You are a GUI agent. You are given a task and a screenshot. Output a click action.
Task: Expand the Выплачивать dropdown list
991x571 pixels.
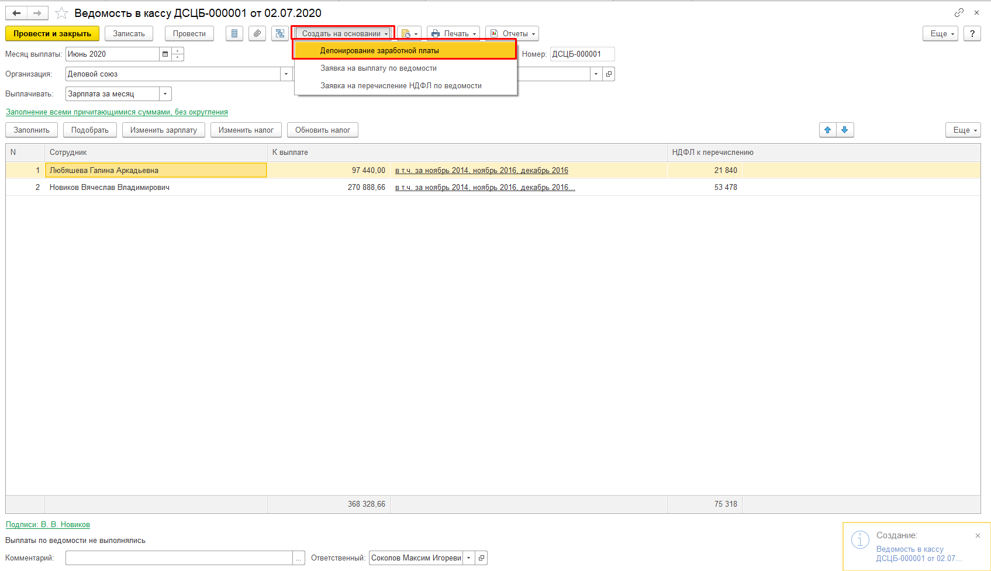point(165,94)
